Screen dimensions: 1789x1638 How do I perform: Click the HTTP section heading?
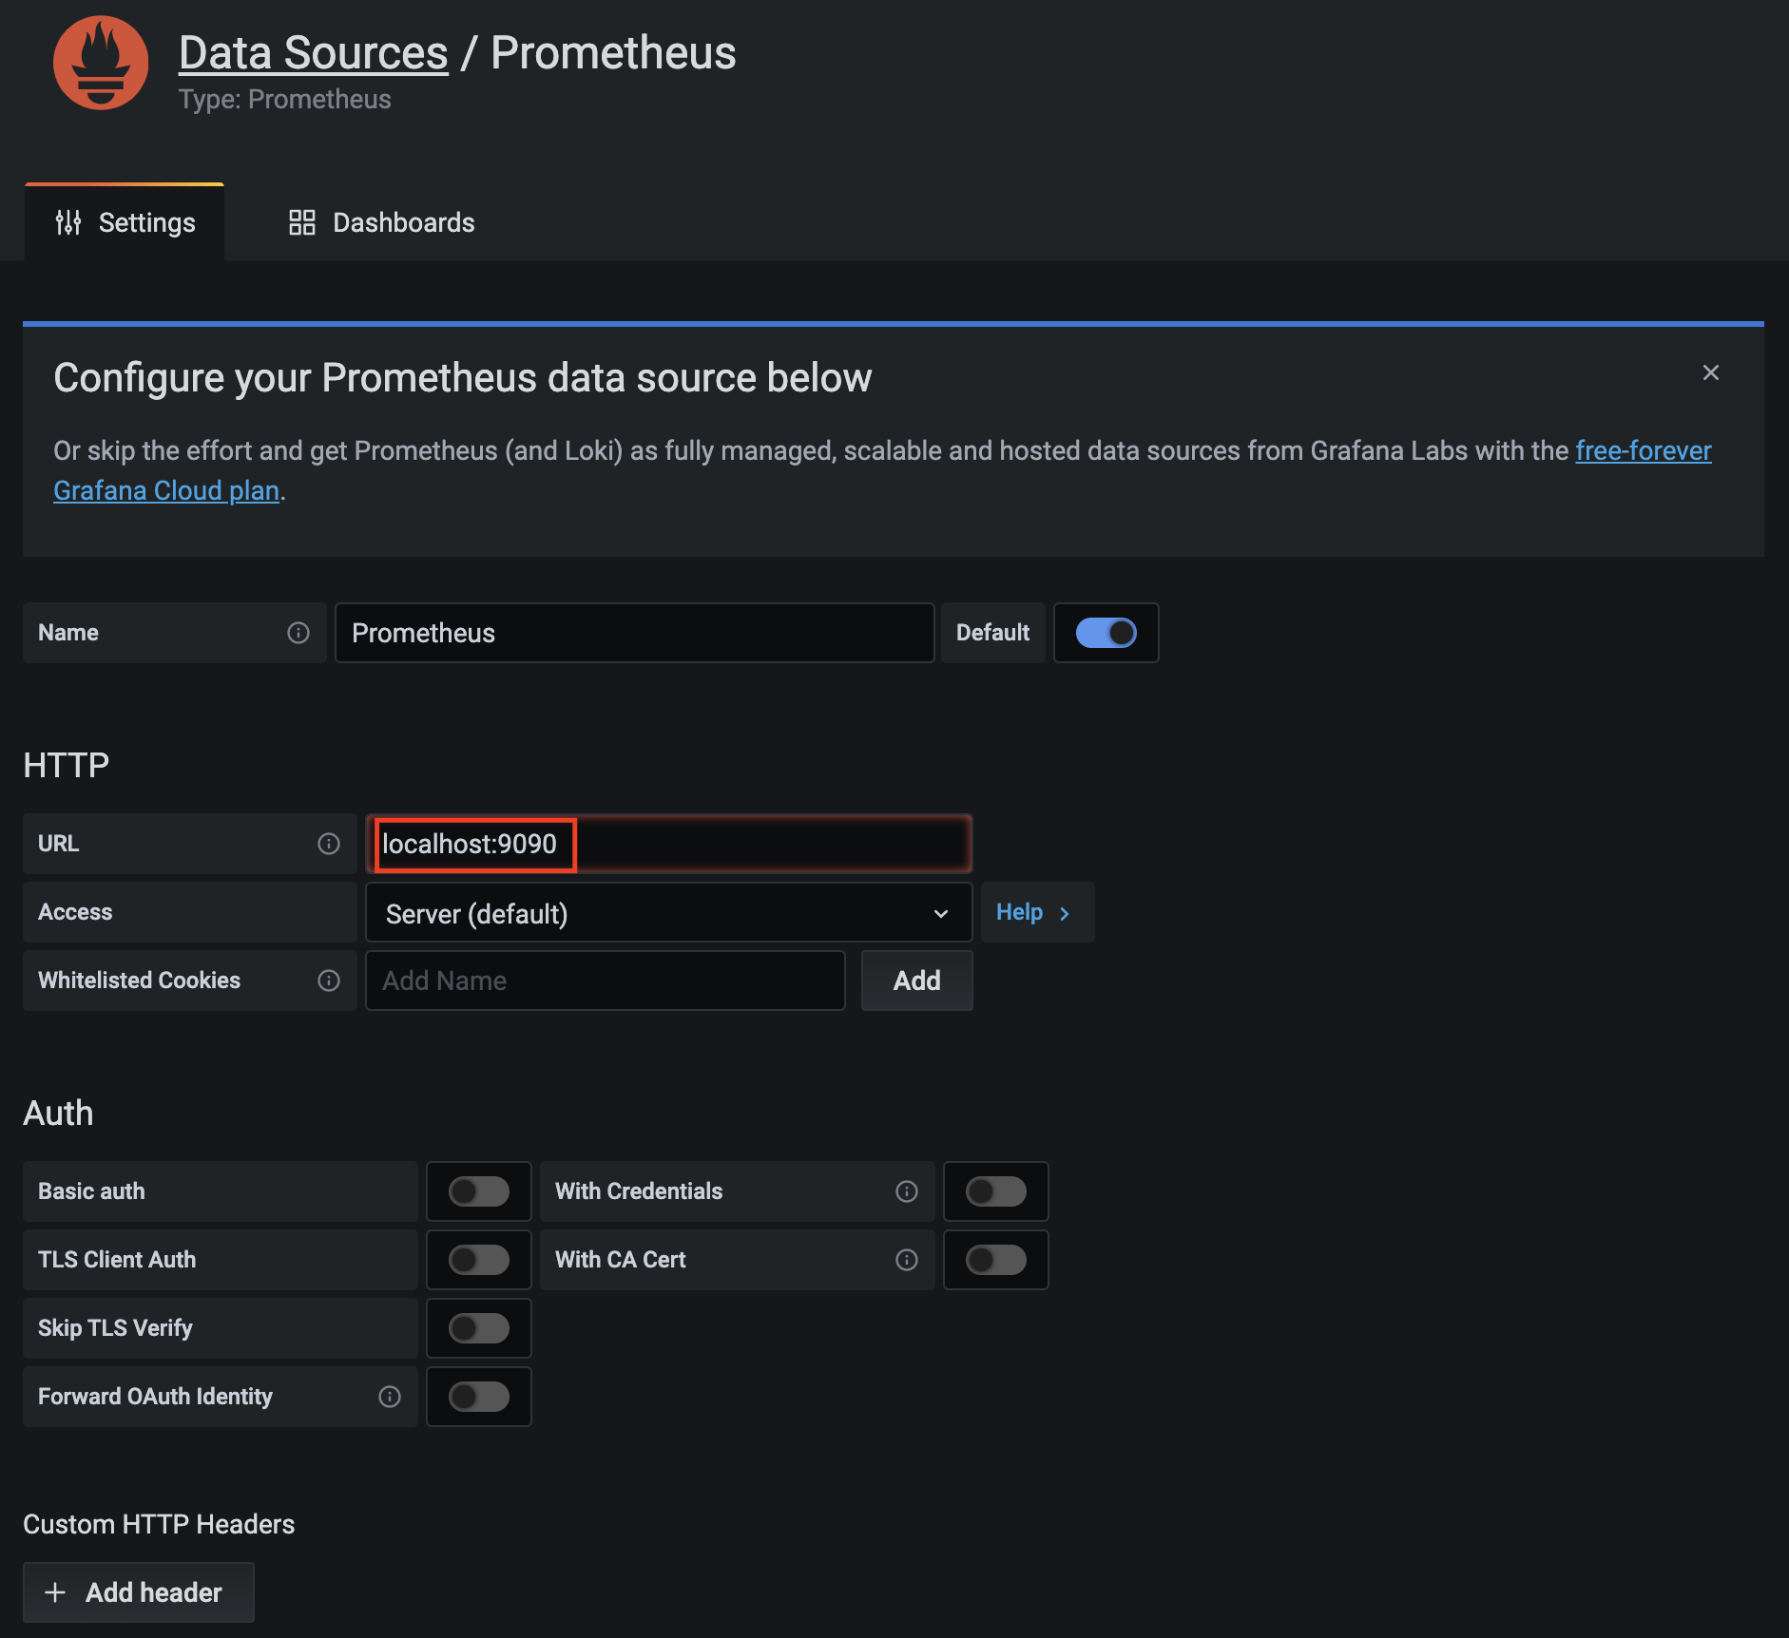click(67, 766)
